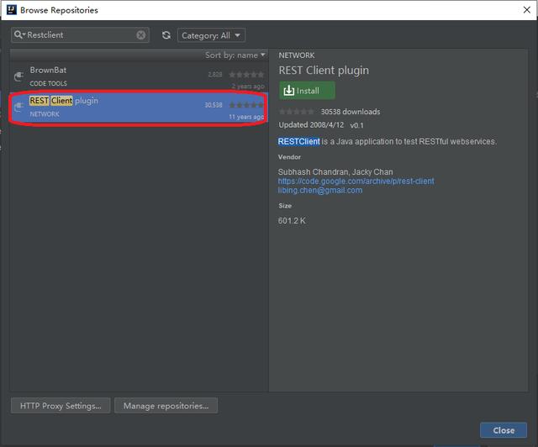Open the code.google.com rest-client link
The width and height of the screenshot is (538, 447).
coord(356,181)
